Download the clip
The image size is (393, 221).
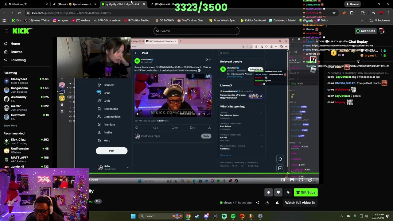click(x=267, y=203)
